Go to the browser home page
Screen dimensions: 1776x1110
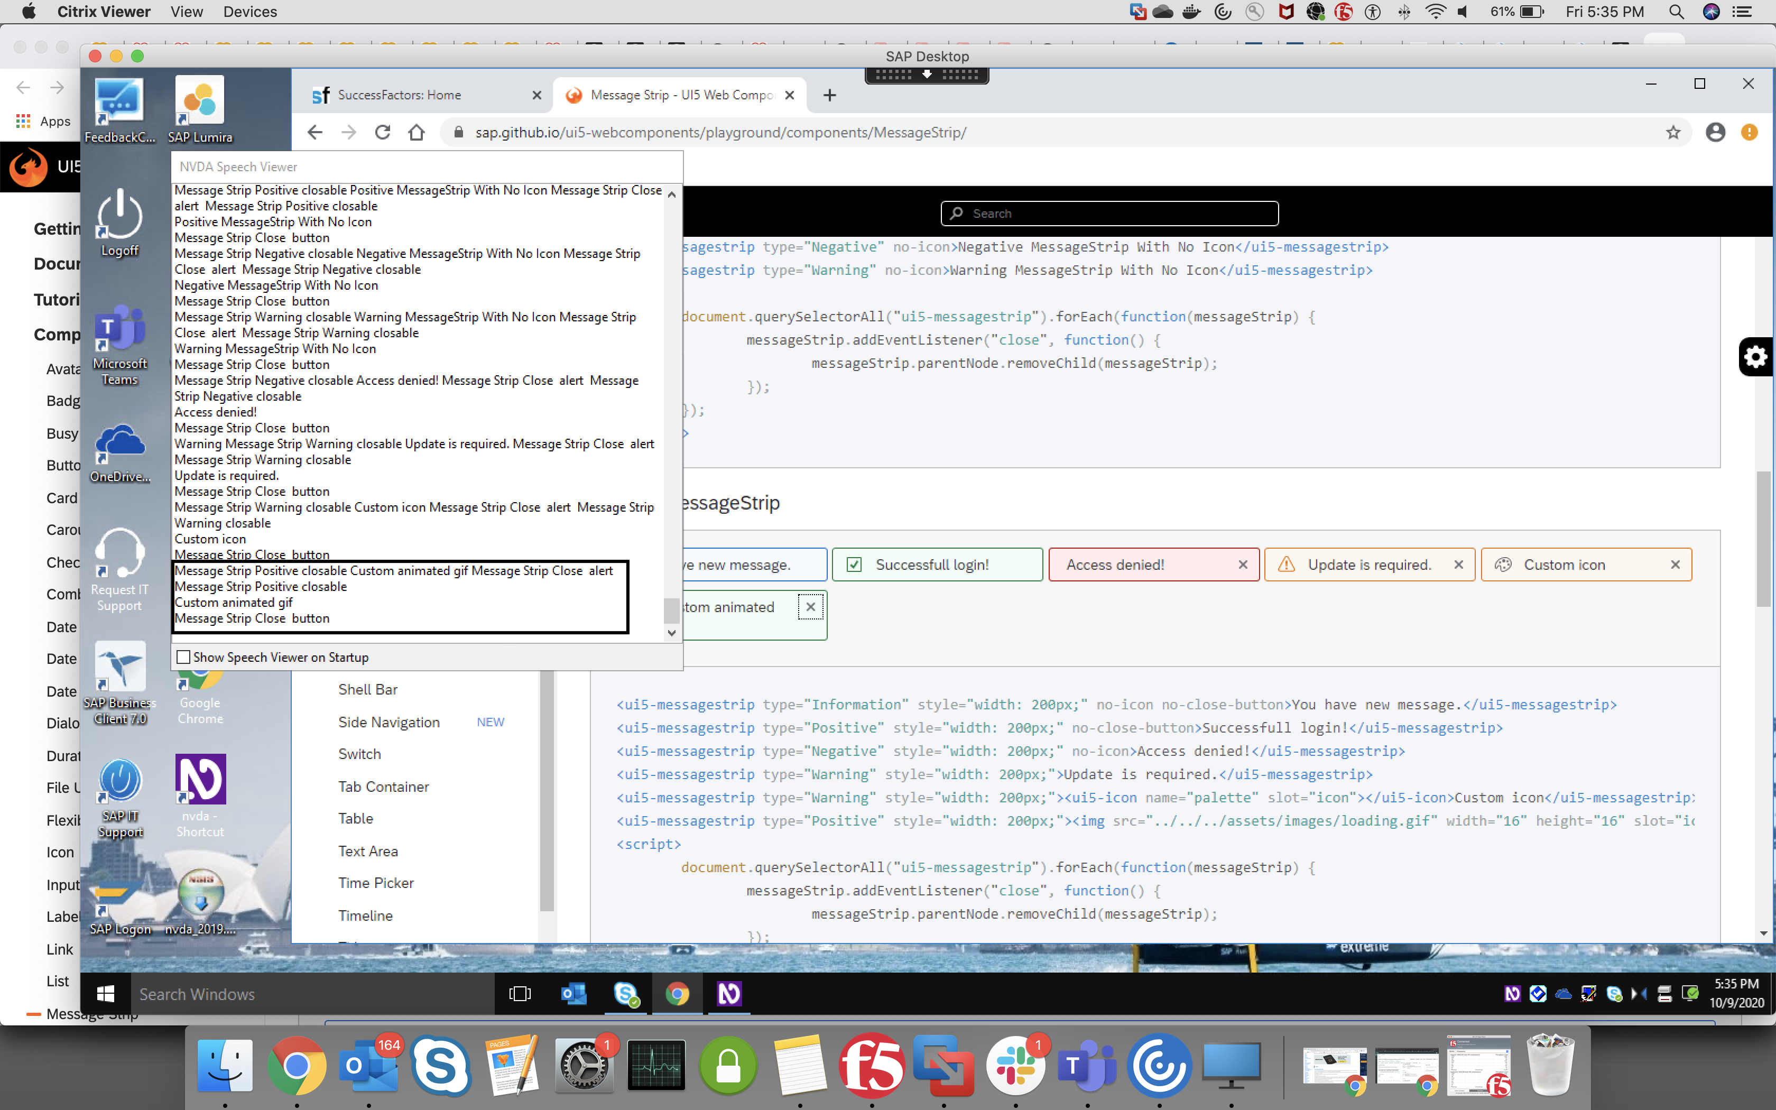coord(416,132)
